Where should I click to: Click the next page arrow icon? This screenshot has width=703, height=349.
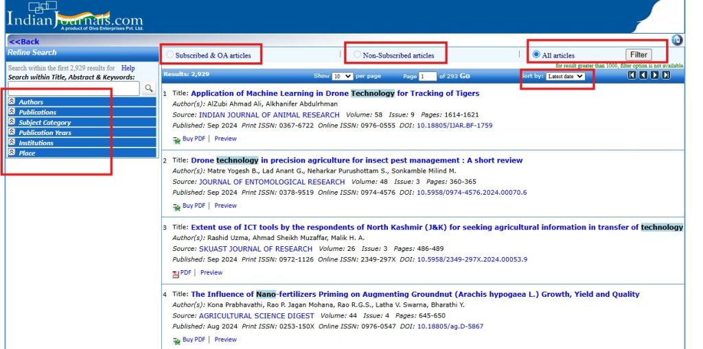pyautogui.click(x=654, y=75)
